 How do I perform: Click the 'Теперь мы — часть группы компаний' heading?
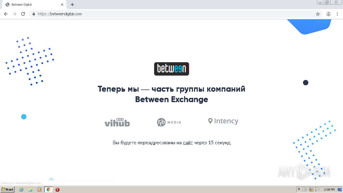click(x=171, y=89)
